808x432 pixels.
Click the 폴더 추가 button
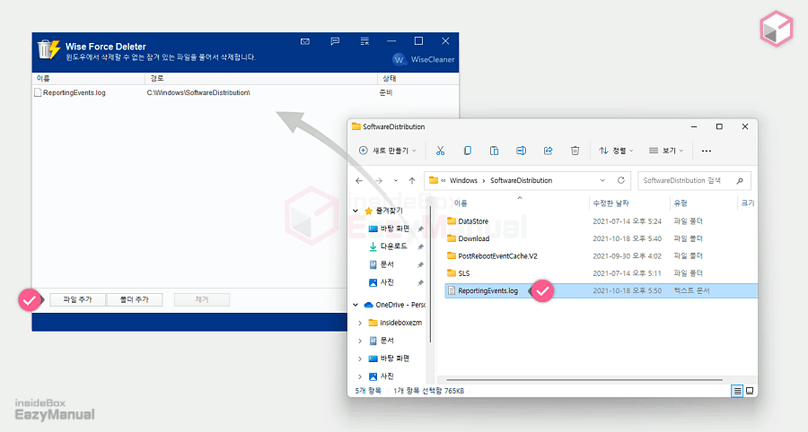tap(135, 300)
